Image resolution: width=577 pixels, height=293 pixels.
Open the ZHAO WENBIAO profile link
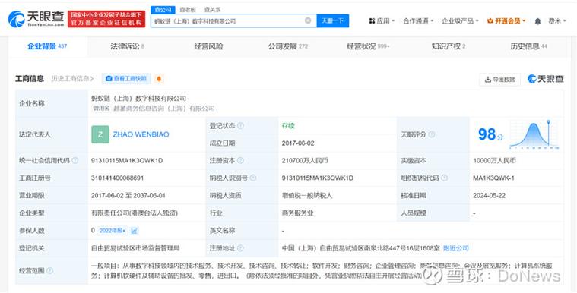point(141,134)
